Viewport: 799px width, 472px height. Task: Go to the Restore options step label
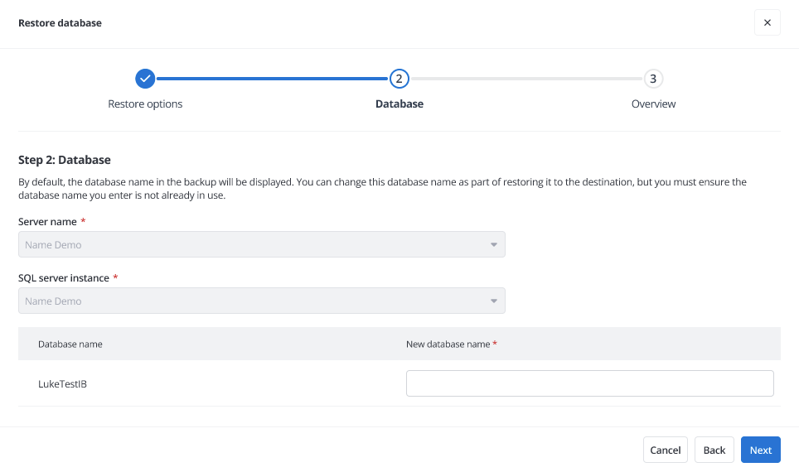click(145, 104)
